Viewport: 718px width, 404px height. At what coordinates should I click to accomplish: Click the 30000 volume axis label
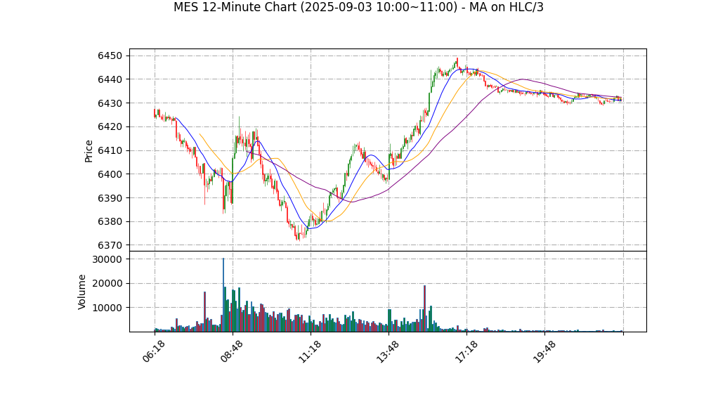tap(107, 260)
